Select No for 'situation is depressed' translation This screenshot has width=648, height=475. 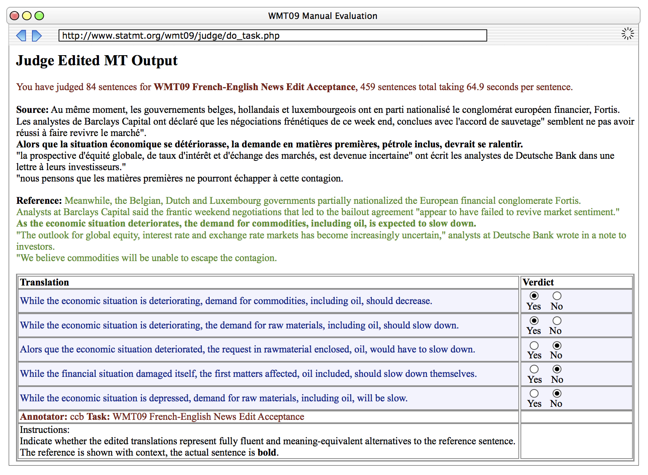pos(557,393)
